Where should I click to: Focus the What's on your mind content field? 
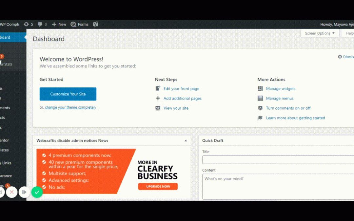278,187
